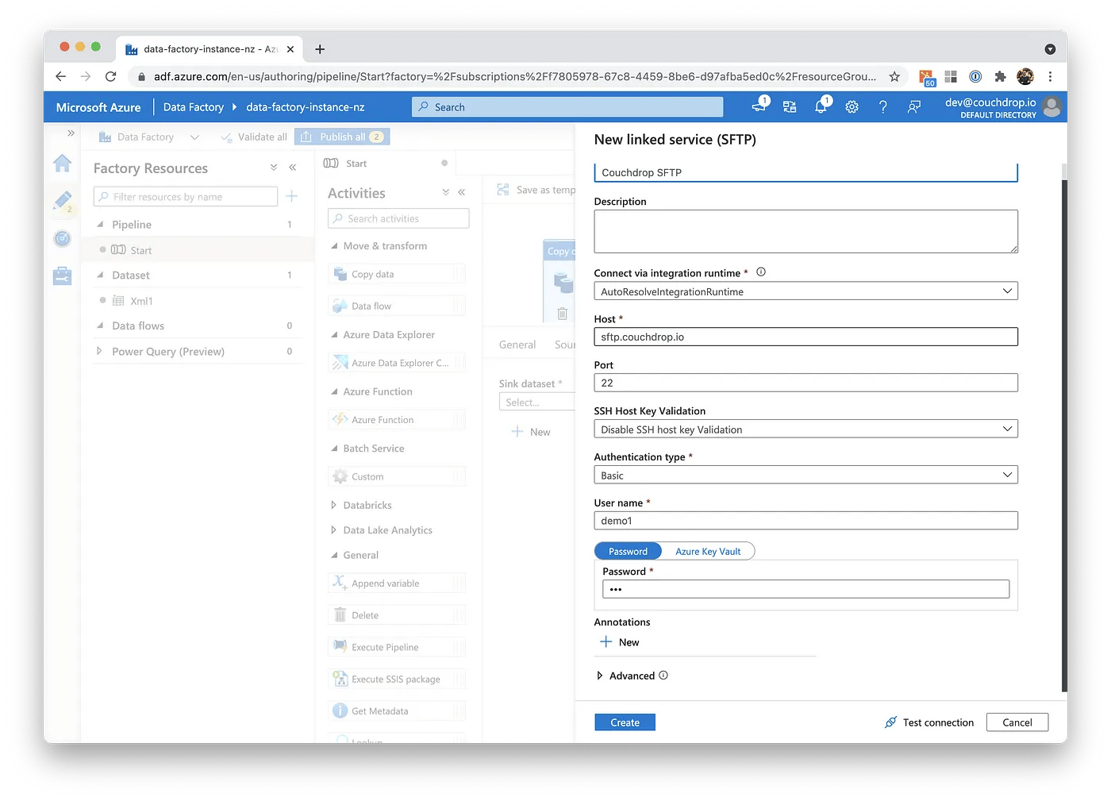Bookmark this page with the star icon

point(894,76)
